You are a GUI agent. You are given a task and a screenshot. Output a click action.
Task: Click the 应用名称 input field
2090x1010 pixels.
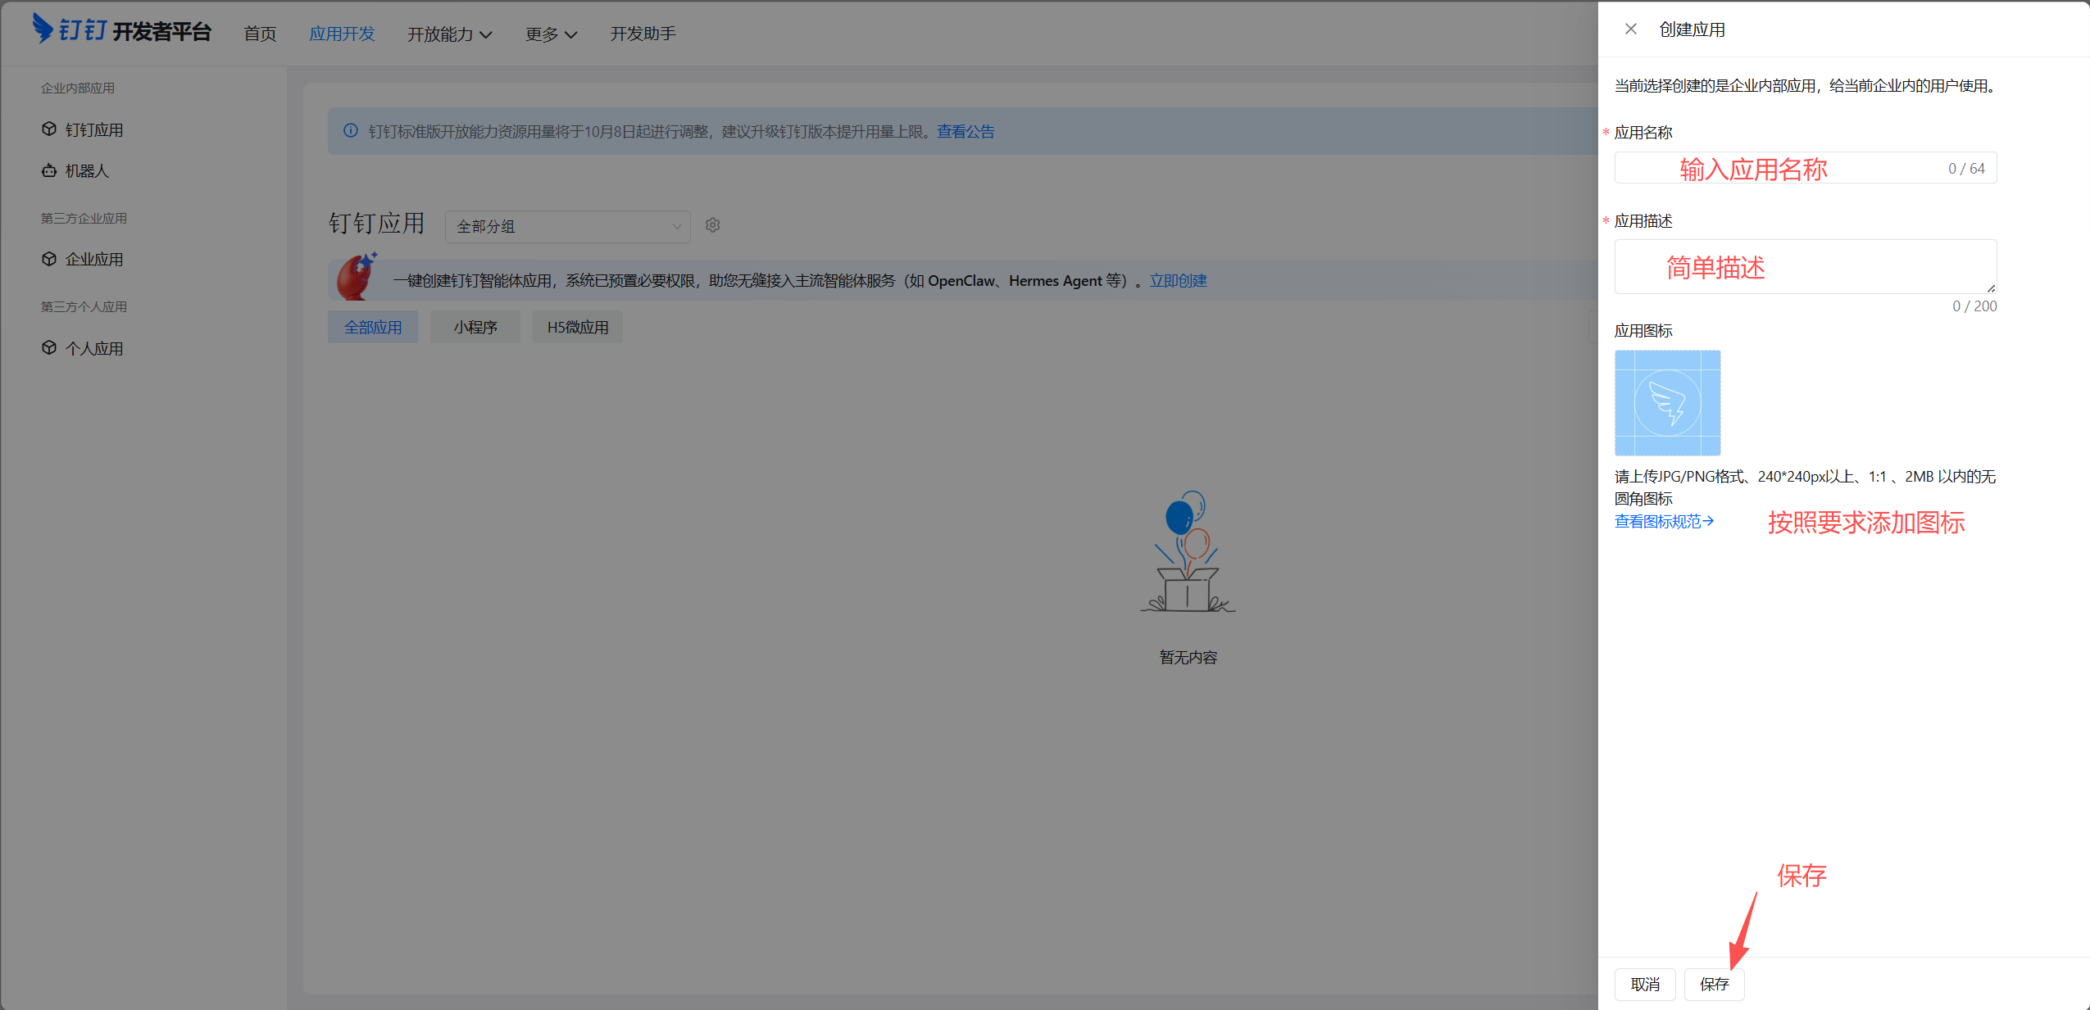(1806, 168)
